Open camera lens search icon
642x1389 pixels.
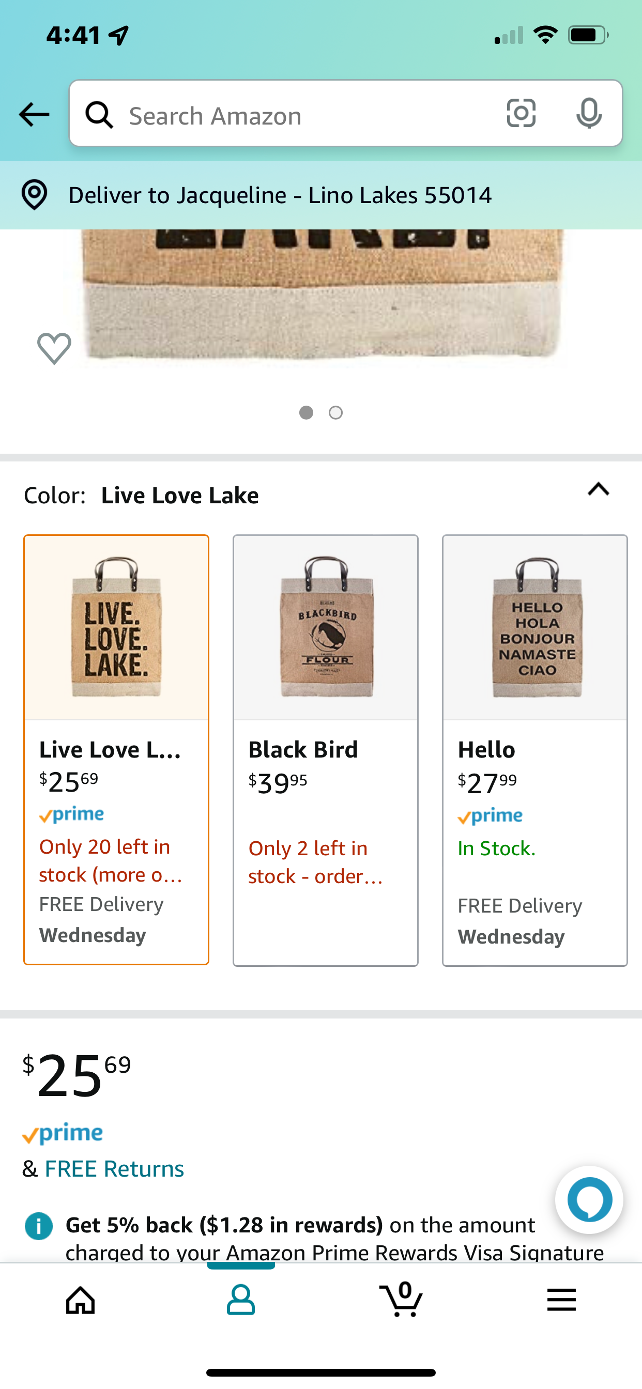click(521, 114)
